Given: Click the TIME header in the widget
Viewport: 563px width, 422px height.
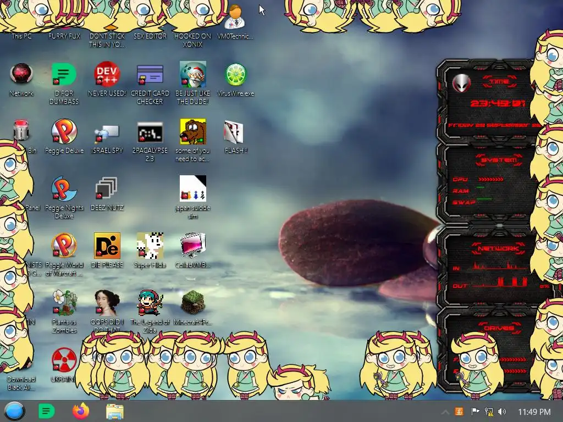Looking at the screenshot, I should [x=499, y=81].
